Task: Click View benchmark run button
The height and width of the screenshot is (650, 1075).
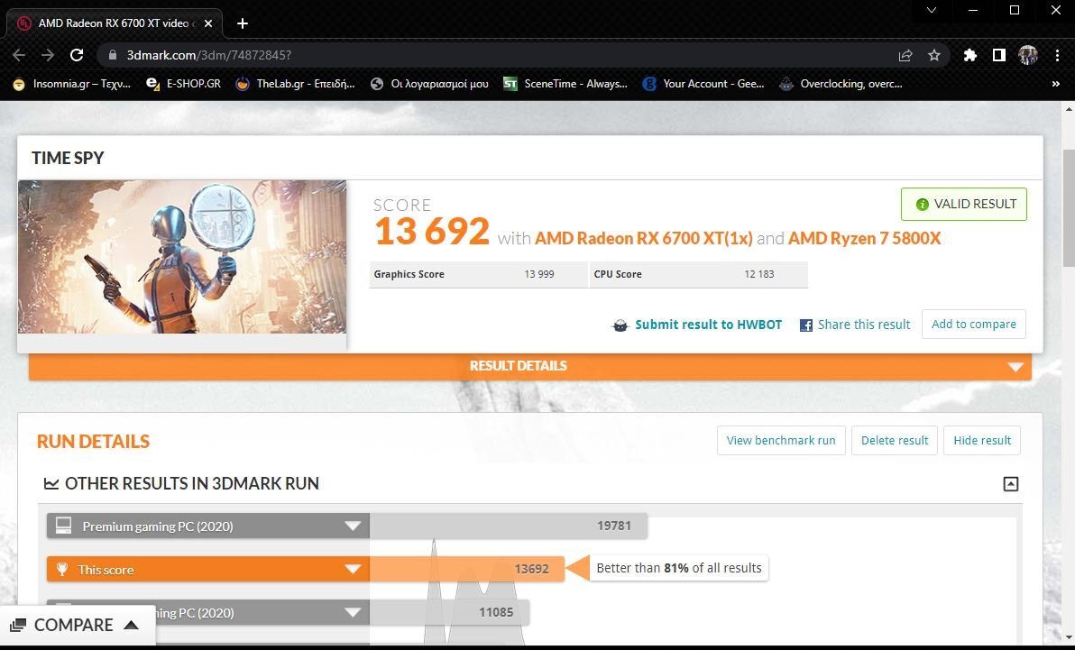Action: [x=781, y=440]
